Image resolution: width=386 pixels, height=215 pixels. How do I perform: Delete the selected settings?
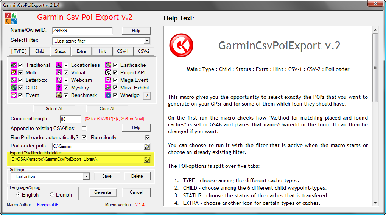click(x=137, y=176)
